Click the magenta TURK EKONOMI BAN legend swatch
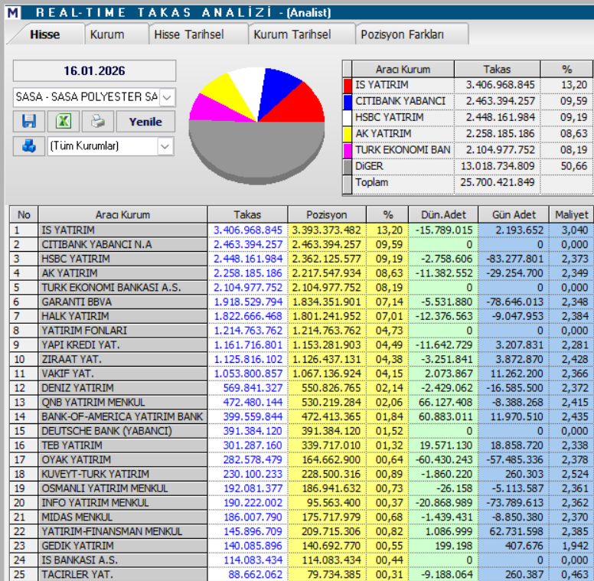The height and width of the screenshot is (581, 594). coord(348,150)
